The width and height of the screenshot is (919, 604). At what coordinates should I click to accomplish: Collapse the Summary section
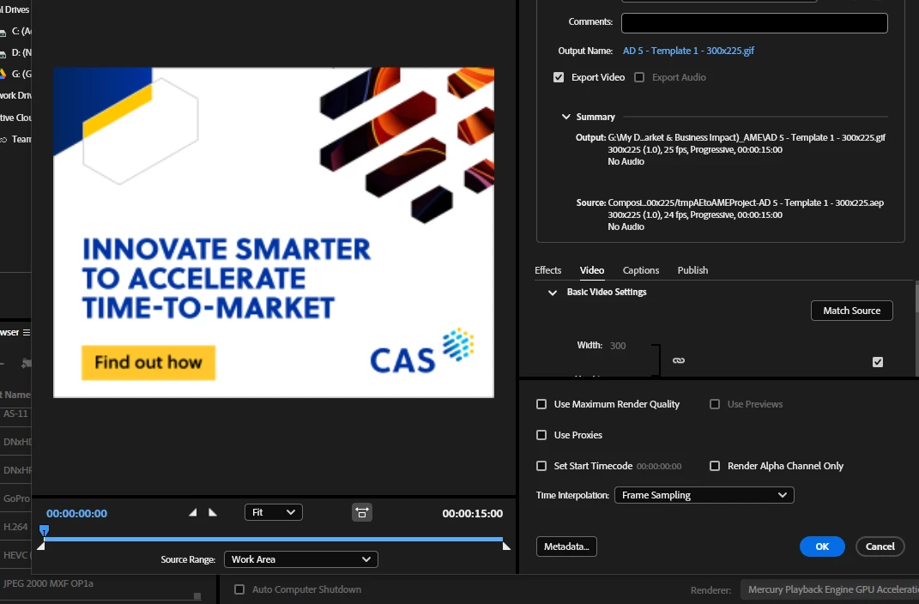click(565, 117)
